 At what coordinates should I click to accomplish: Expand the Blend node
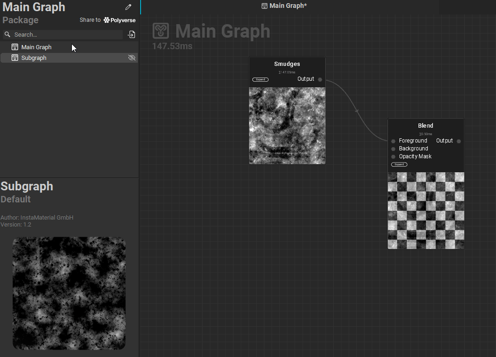pos(399,164)
